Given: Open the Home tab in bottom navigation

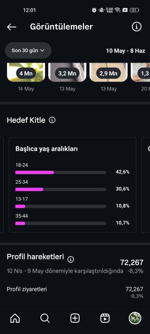Looking at the screenshot, I should click(15, 318).
